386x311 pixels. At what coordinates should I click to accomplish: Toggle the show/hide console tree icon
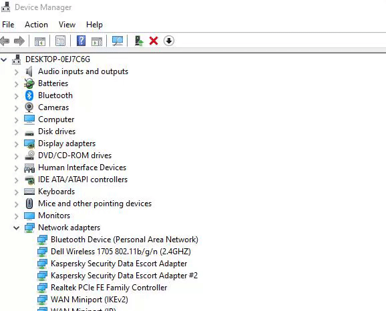(x=40, y=41)
